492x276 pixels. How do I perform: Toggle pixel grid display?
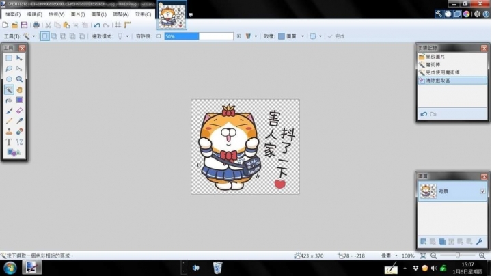pyautogui.click(x=118, y=25)
